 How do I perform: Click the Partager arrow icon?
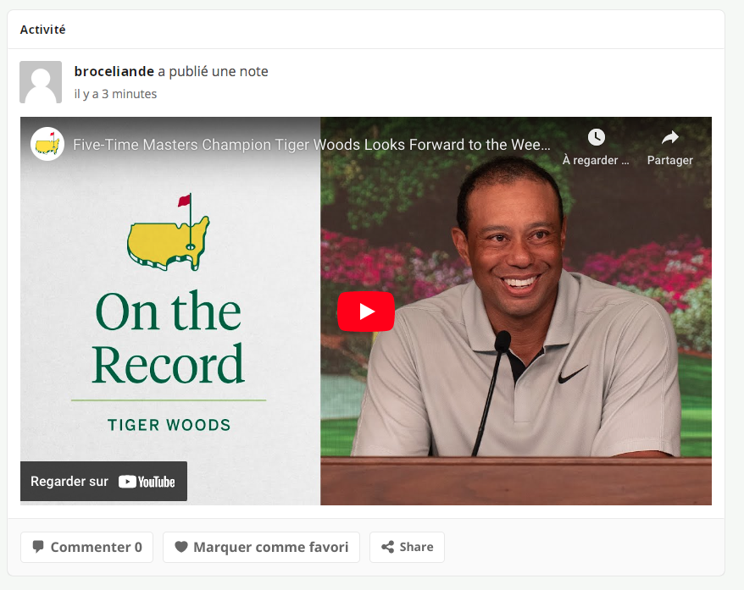point(670,137)
